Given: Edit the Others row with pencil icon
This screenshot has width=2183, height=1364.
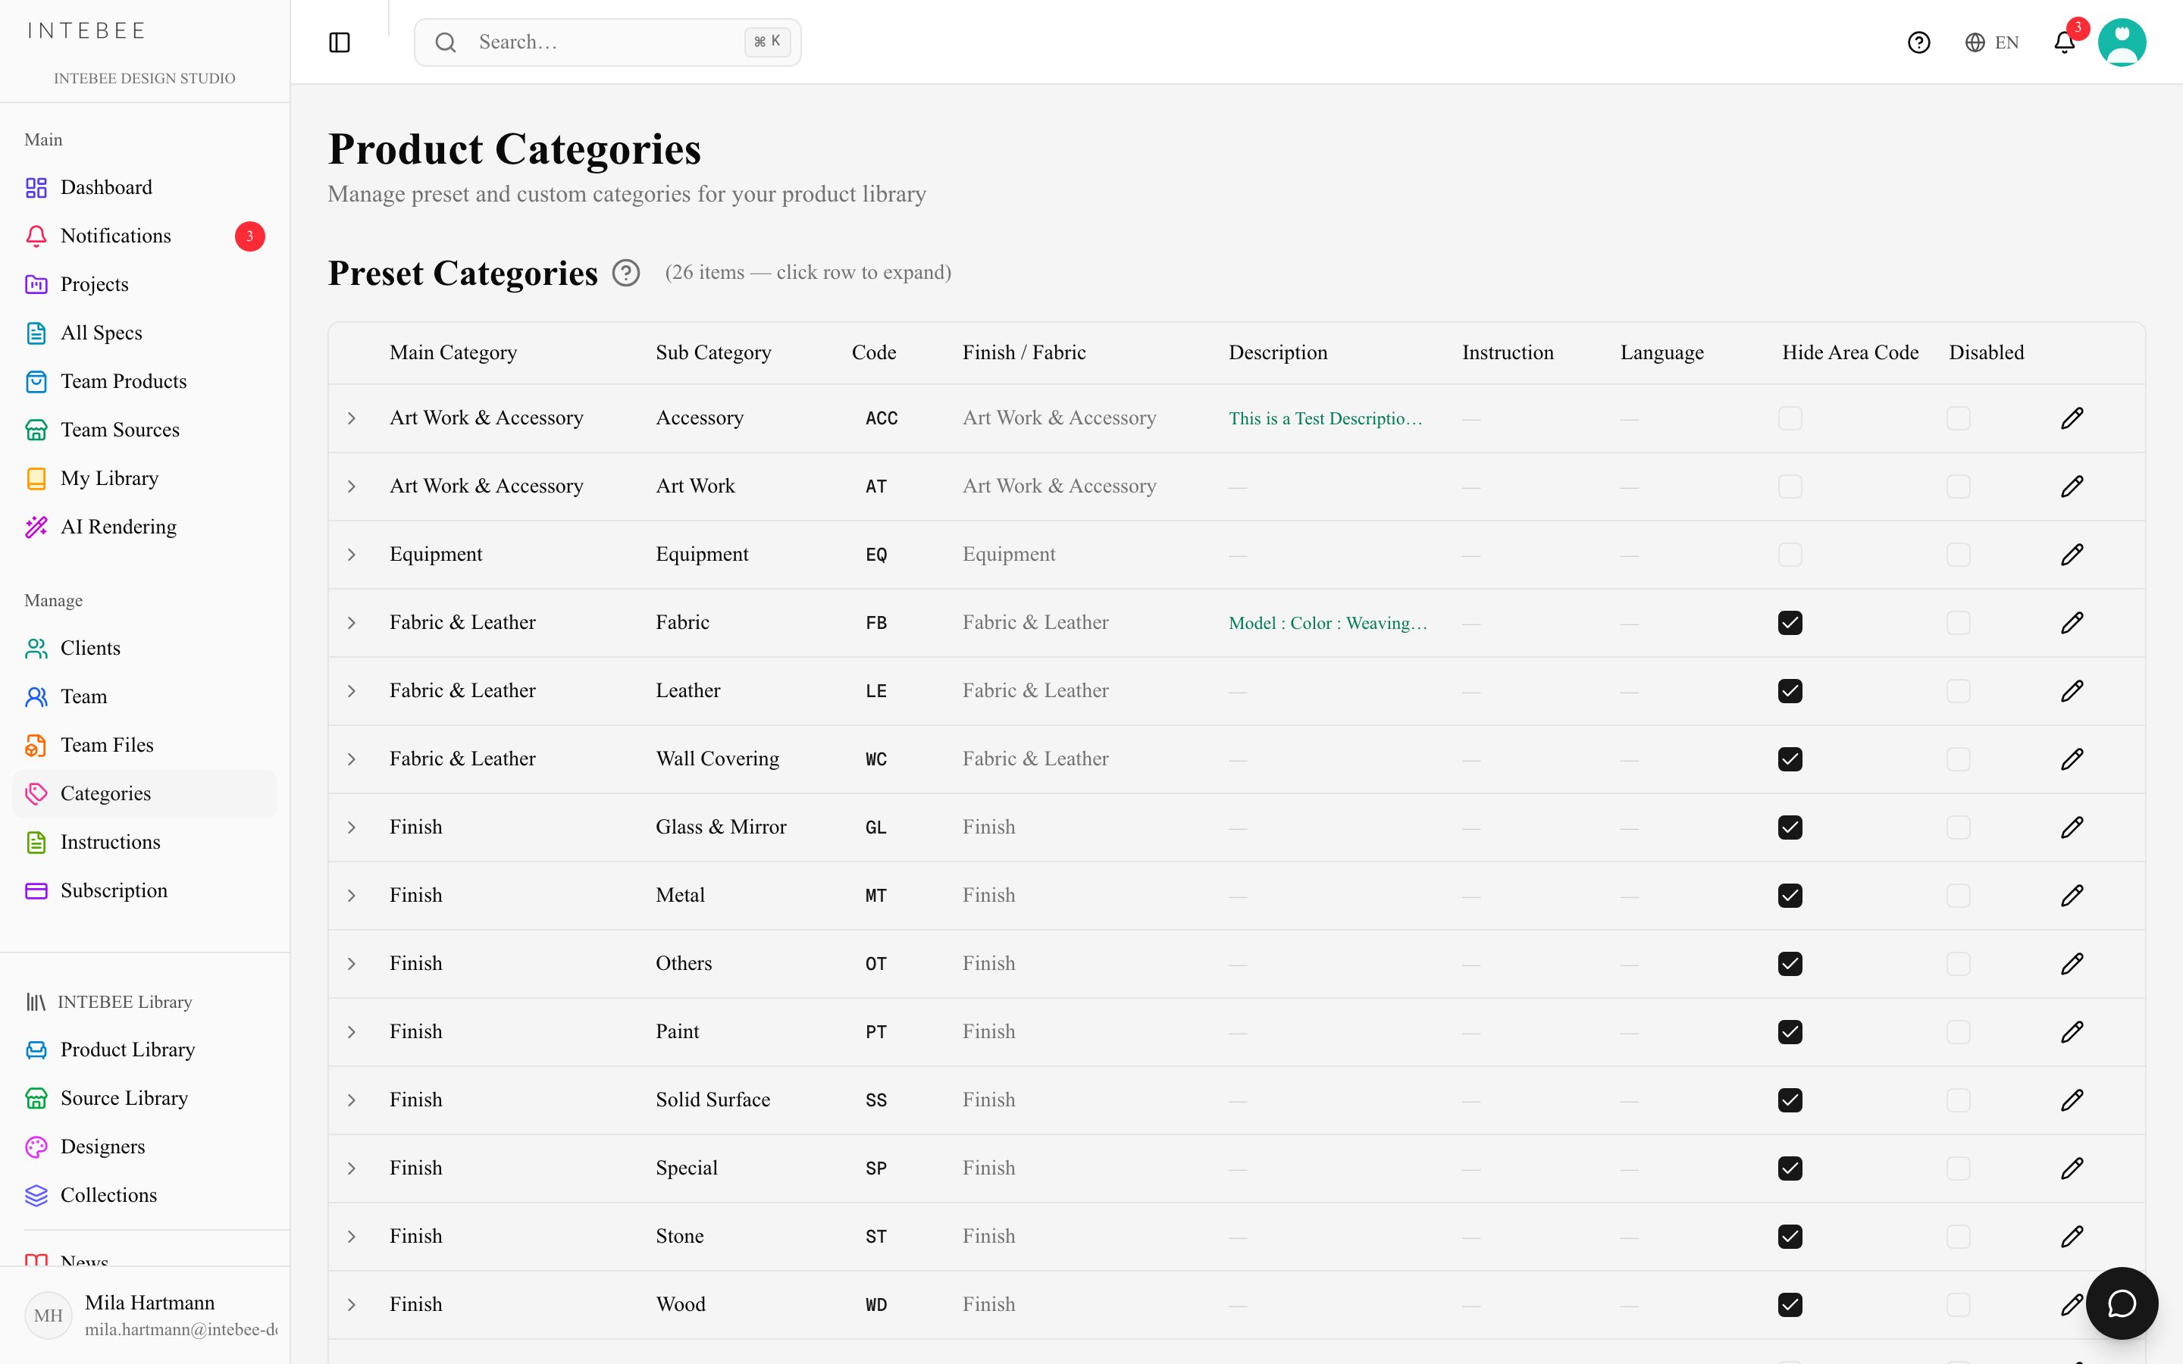Looking at the screenshot, I should (x=2072, y=963).
